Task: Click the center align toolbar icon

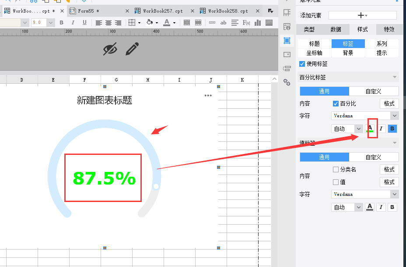Action: click(x=108, y=23)
